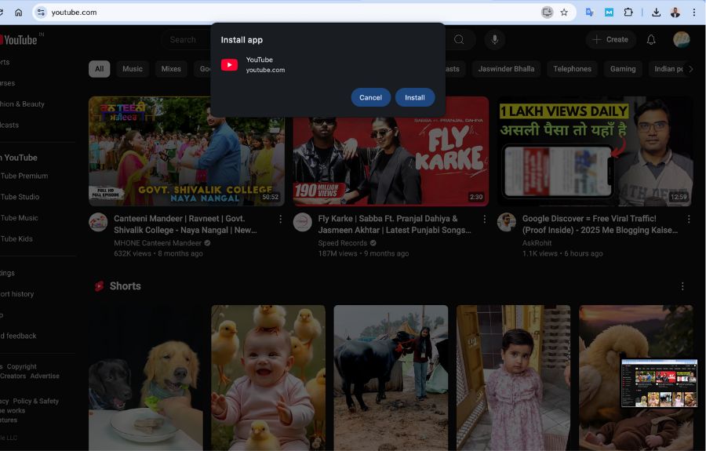Click the search magnifier button
The image size is (706, 451).
tap(459, 39)
